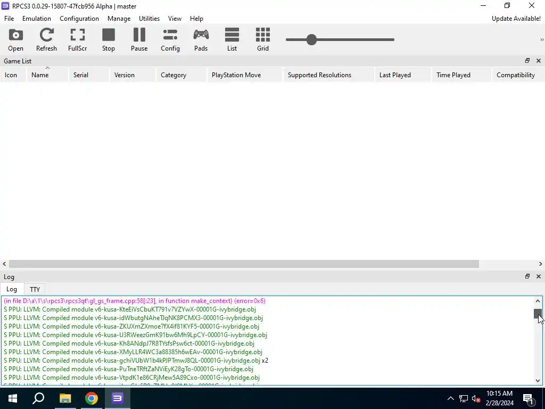Screen dimensions: 545x409
Task: Refresh the game list
Action: coord(46,39)
